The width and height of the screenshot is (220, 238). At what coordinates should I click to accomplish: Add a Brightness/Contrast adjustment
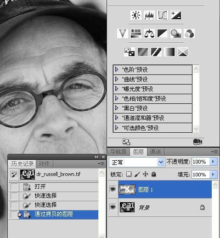click(x=136, y=15)
